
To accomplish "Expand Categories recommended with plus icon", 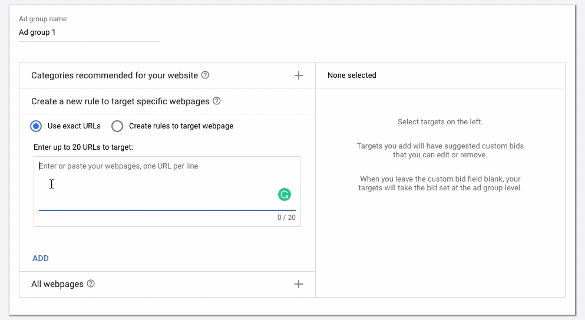I will click(299, 75).
